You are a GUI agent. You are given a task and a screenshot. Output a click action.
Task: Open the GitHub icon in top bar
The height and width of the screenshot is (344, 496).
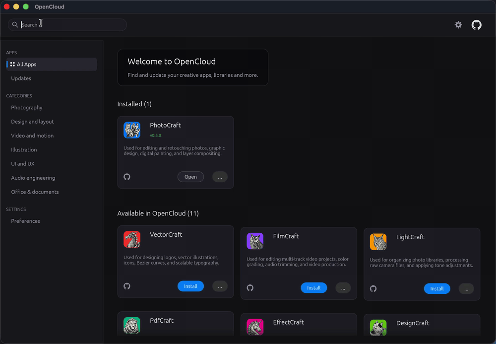[476, 25]
